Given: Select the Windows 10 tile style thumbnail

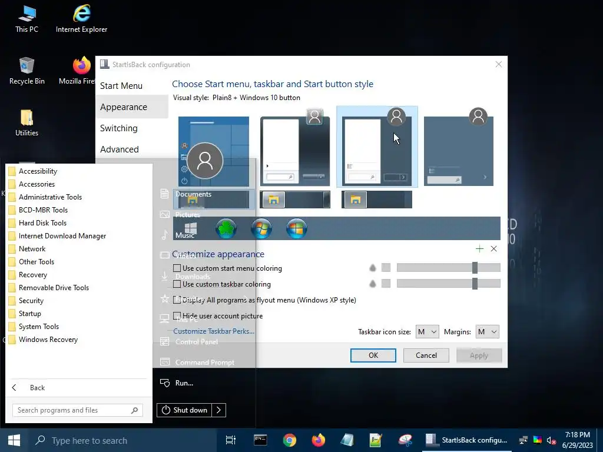Looking at the screenshot, I should pyautogui.click(x=213, y=151).
